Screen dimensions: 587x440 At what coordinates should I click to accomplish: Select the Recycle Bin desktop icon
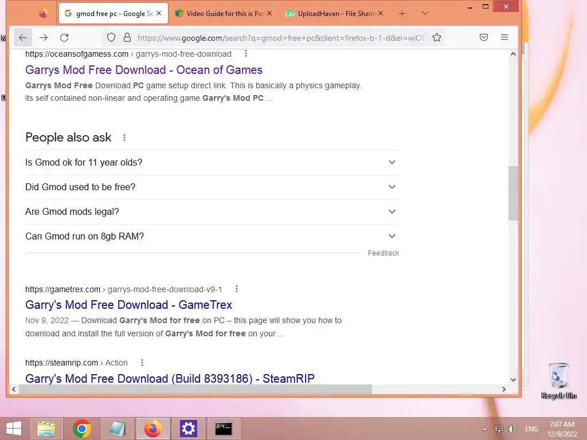tap(558, 380)
